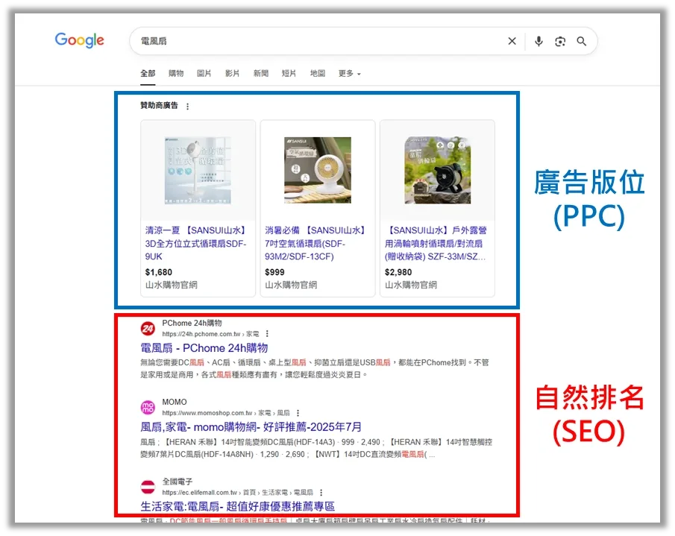Click the PChome 24h購物 site name
Viewport: 675px width, 536px height.
(x=192, y=323)
